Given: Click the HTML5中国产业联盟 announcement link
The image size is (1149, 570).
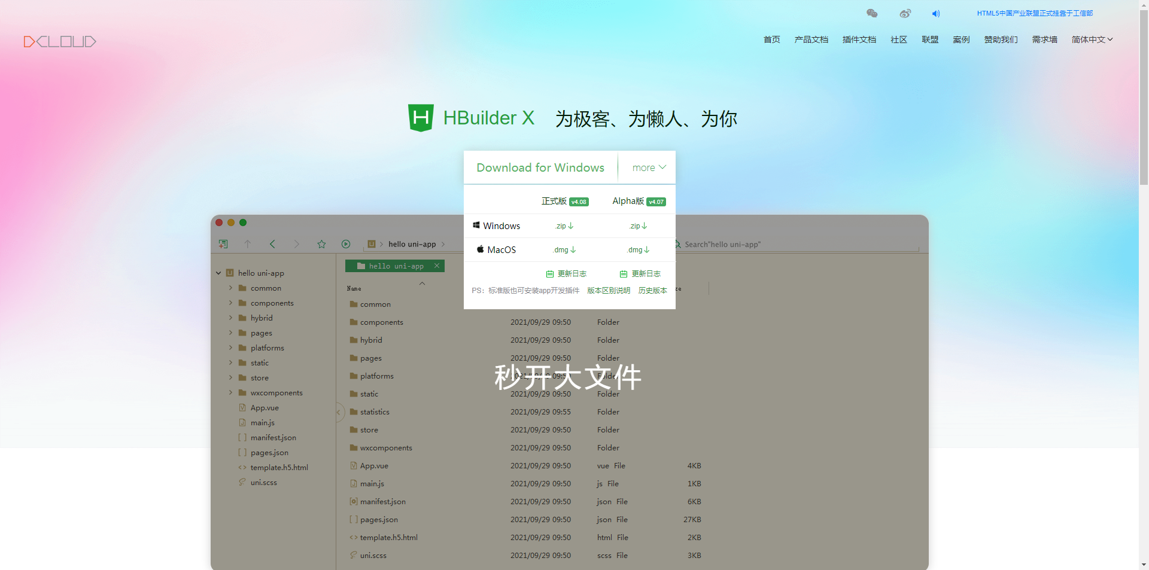Looking at the screenshot, I should [1035, 13].
